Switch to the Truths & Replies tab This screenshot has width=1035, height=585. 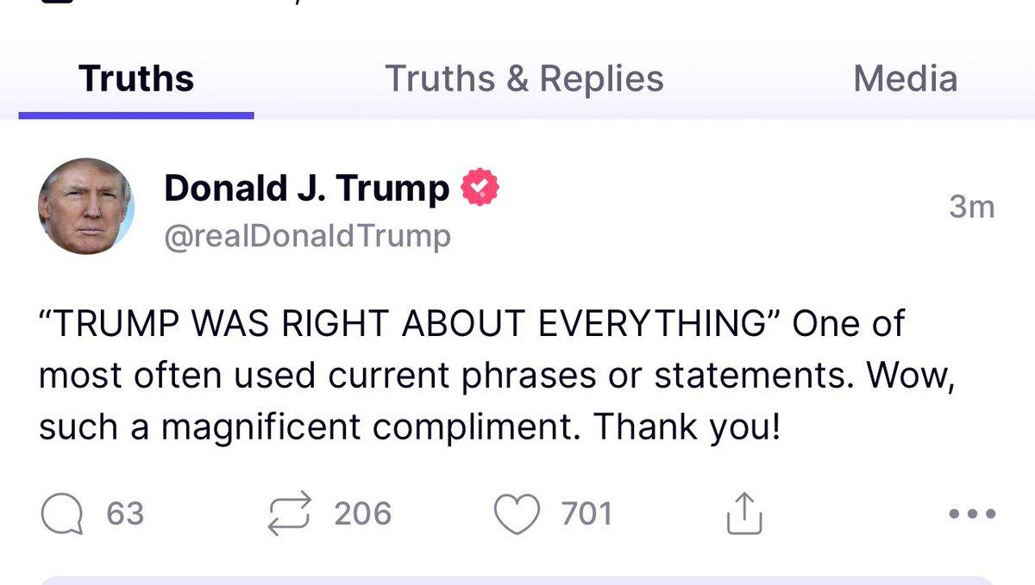point(526,78)
